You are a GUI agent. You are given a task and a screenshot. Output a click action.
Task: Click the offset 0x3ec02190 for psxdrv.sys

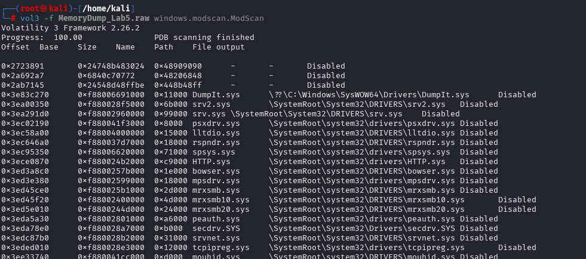(x=24, y=123)
